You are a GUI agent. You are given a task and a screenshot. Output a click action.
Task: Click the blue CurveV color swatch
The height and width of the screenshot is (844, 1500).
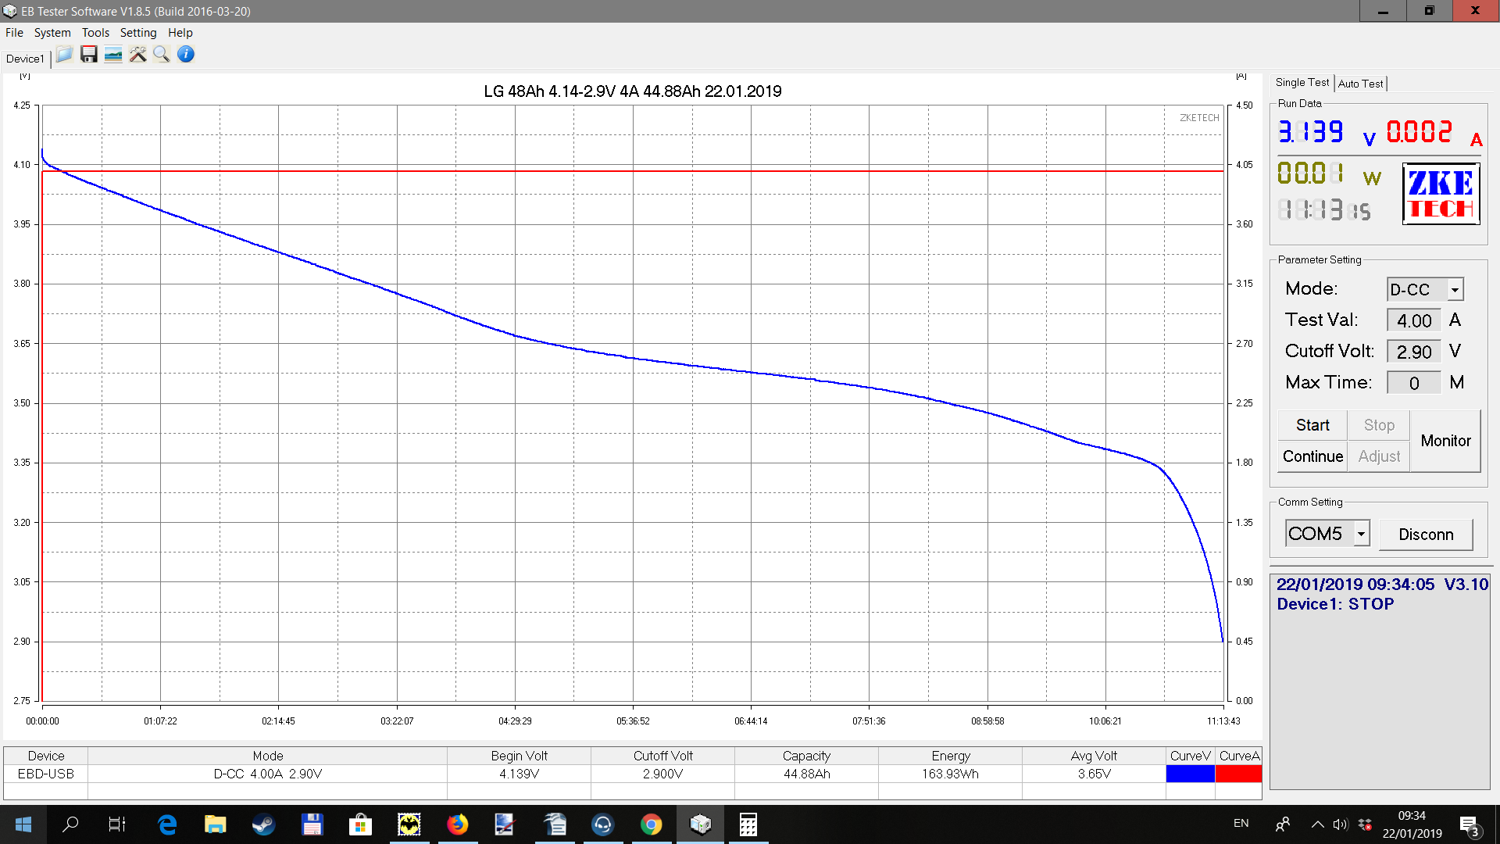click(1190, 774)
